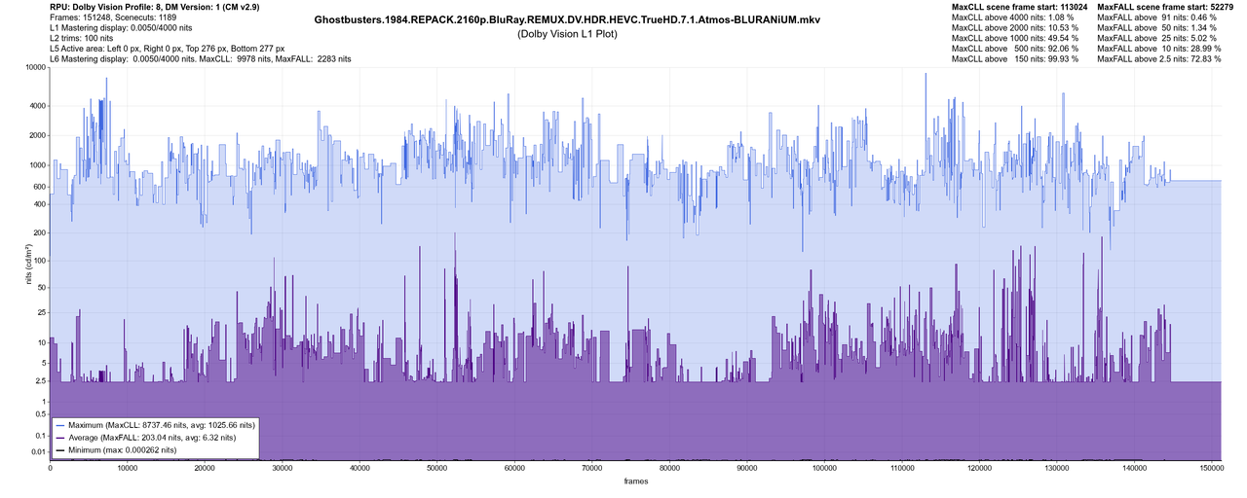Image resolution: width=1247 pixels, height=498 pixels.
Task: Click x-axis tick label '20000'
Action: click(x=205, y=469)
